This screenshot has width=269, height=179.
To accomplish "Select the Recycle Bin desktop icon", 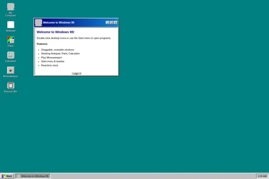I will [x=10, y=87].
